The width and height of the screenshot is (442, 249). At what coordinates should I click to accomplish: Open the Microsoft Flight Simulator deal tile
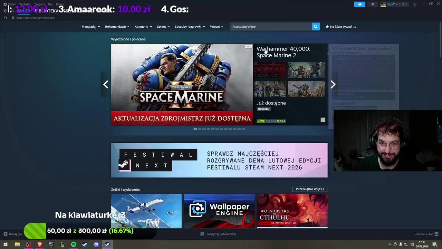point(146,211)
